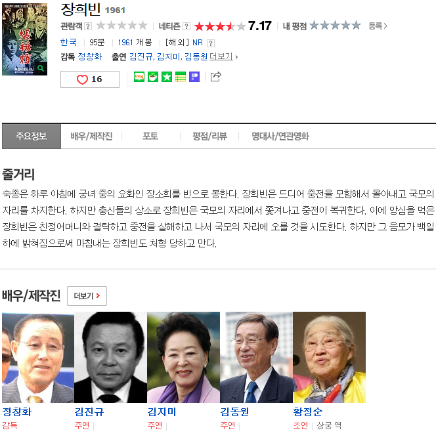Screen dimensions: 436x443
Task: Switch to the 평점/리뷰 tab
Action: pyautogui.click(x=209, y=136)
